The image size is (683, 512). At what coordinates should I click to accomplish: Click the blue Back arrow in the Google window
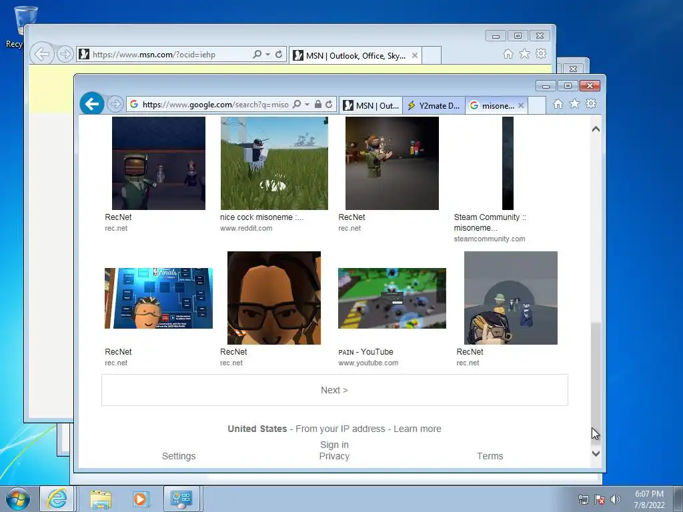tap(92, 103)
